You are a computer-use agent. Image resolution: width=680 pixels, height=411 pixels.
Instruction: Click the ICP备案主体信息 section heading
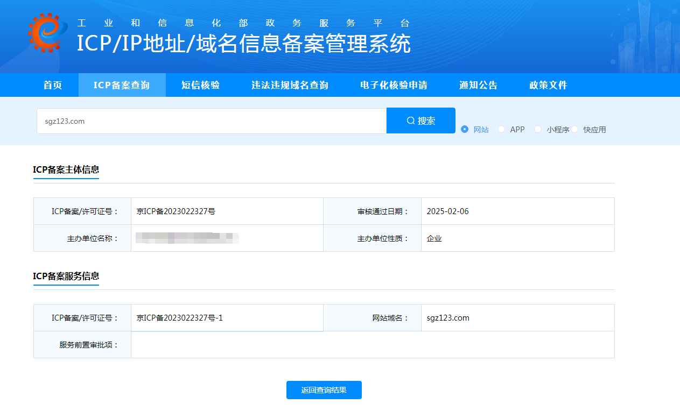pos(66,169)
